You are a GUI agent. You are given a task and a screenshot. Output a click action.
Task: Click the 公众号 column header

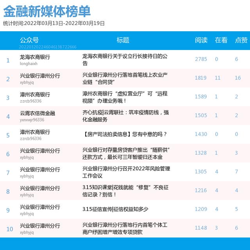(29, 40)
